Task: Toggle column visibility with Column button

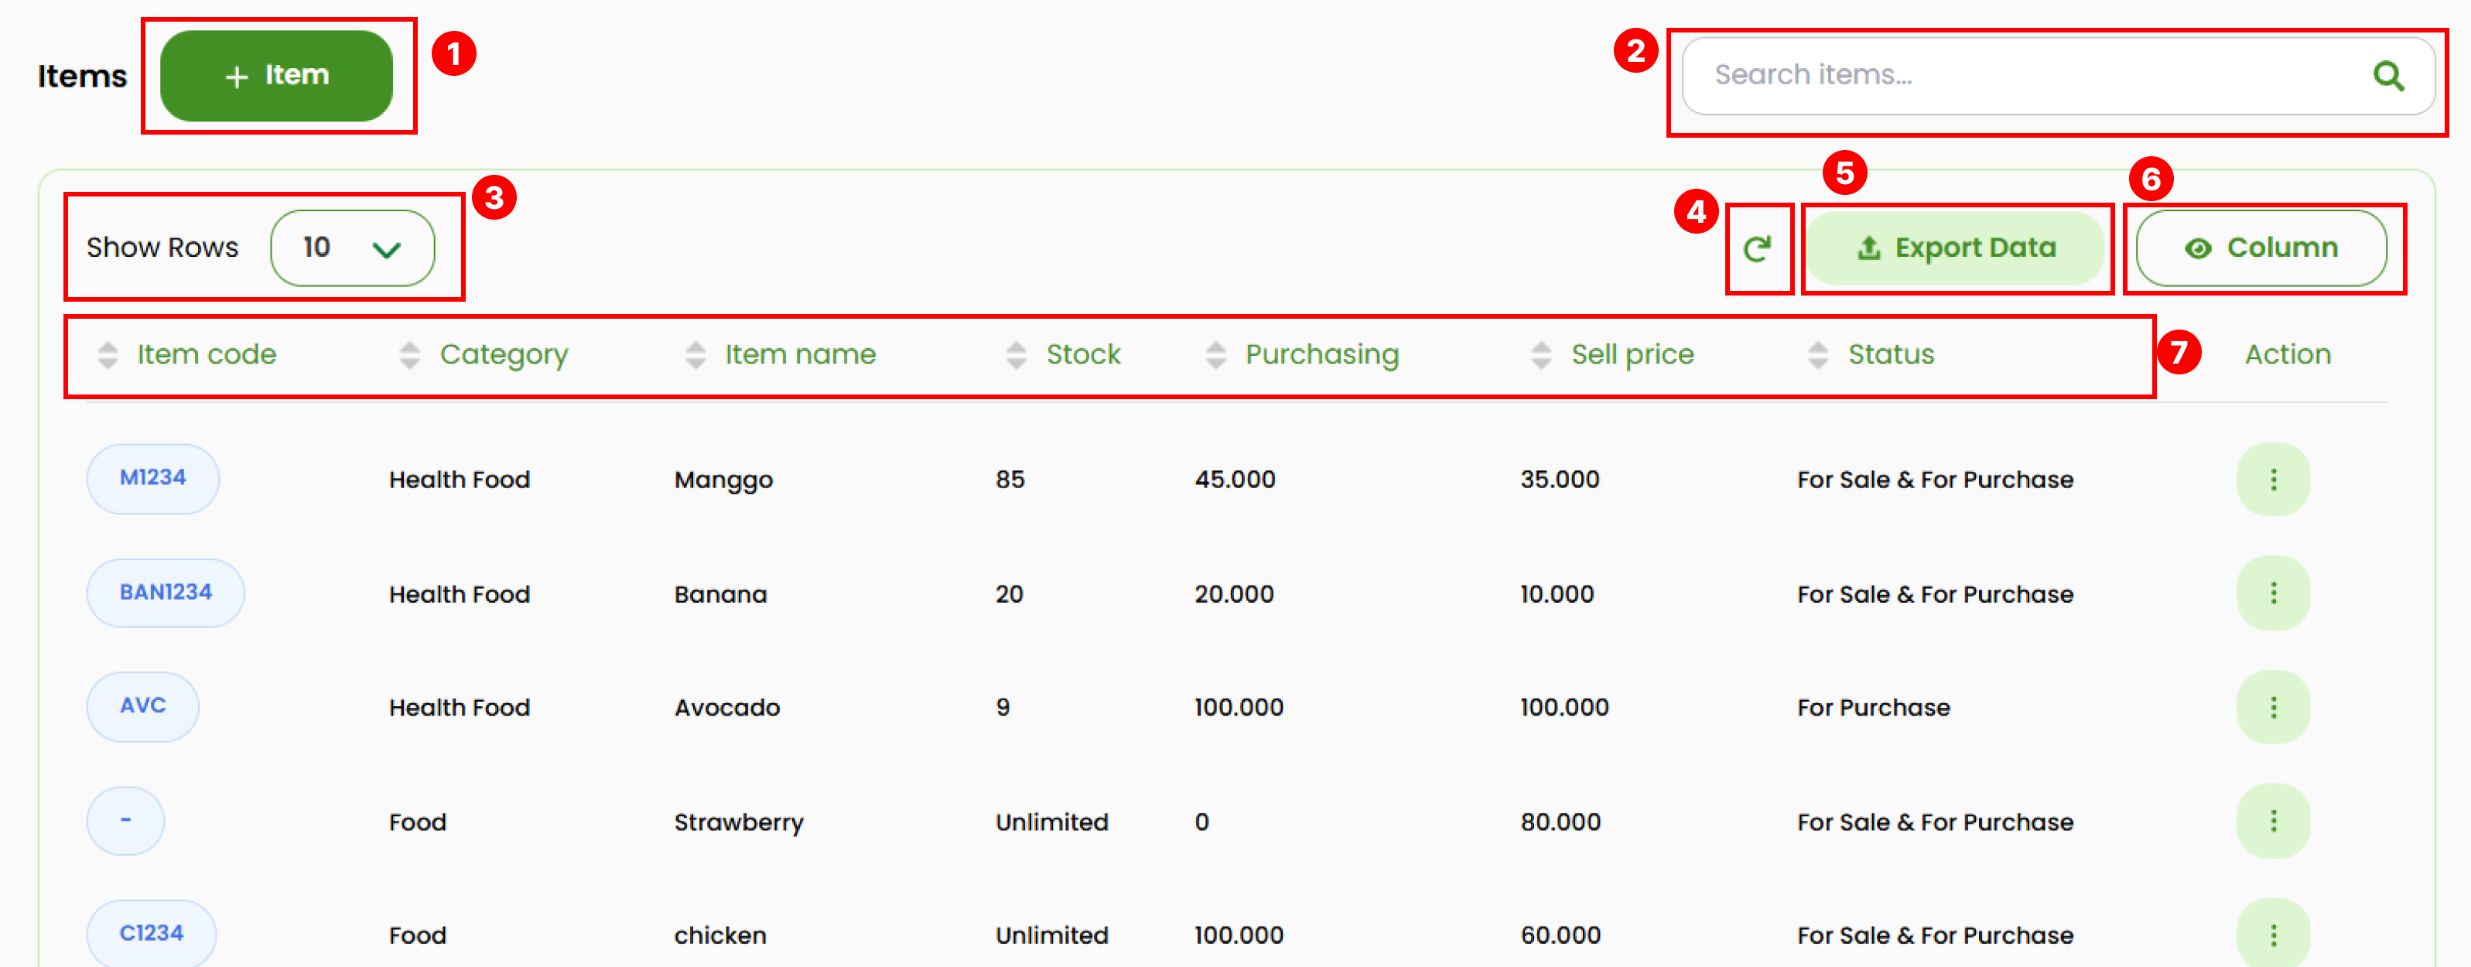Action: click(x=2261, y=248)
